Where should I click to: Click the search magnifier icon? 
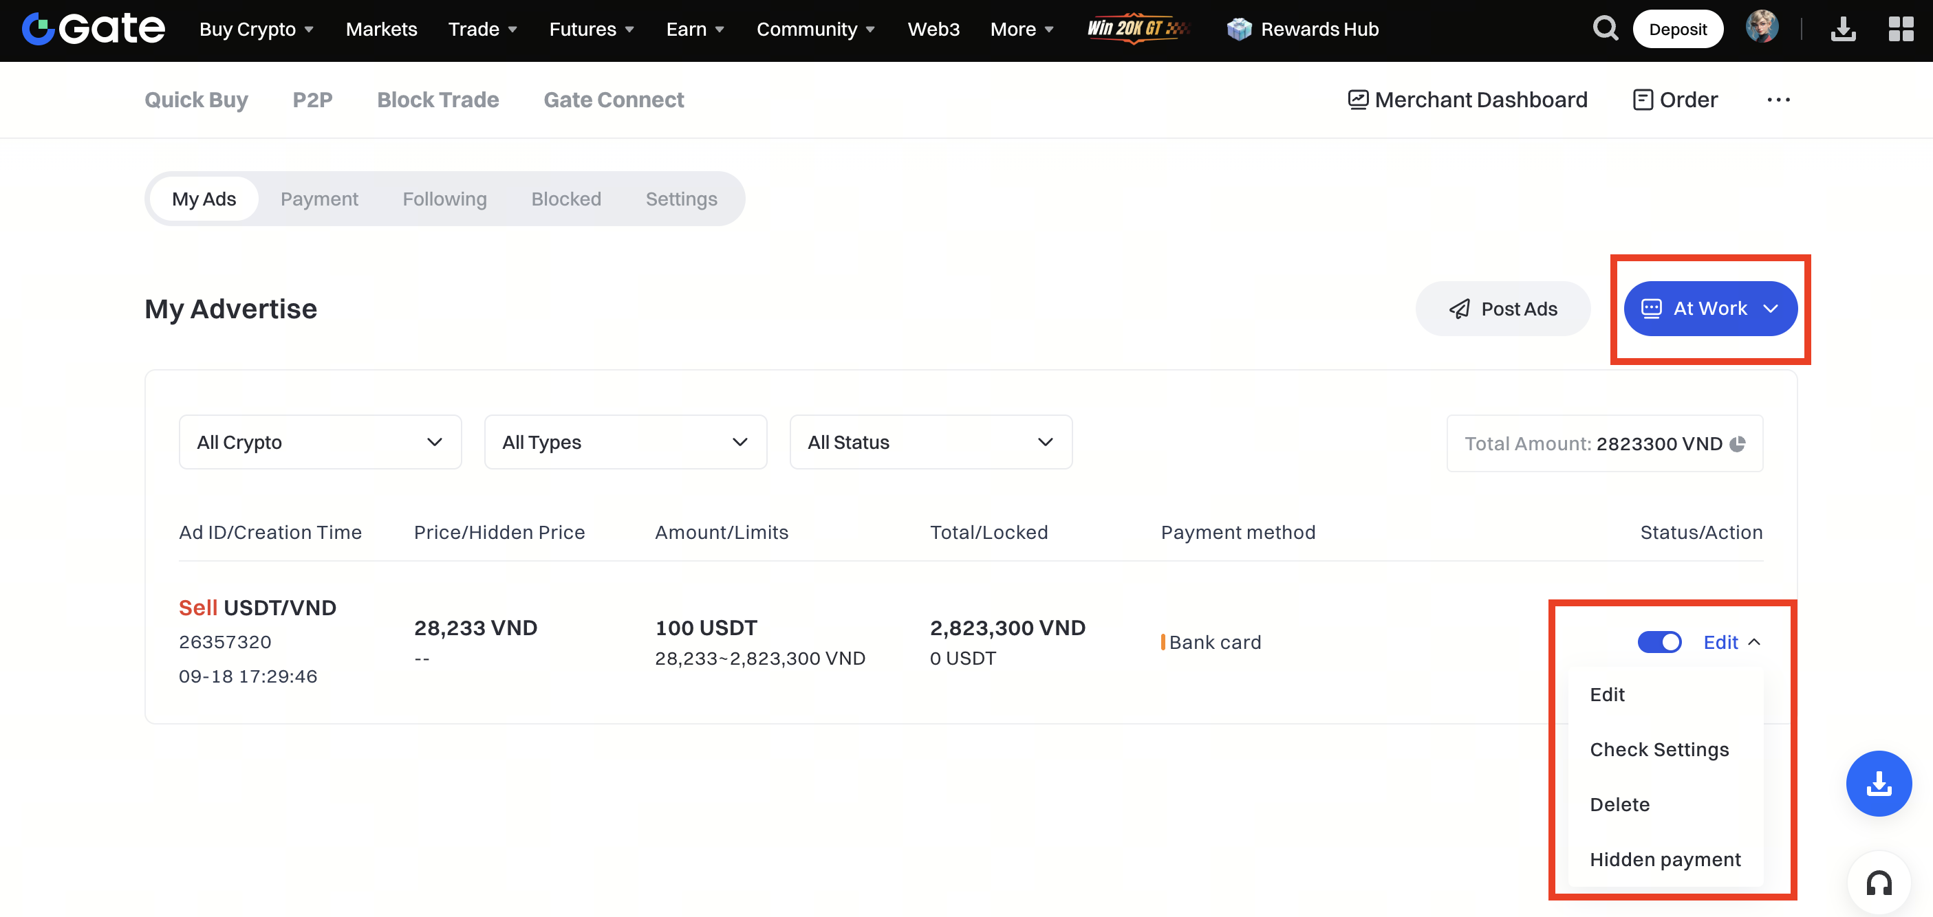[1604, 28]
